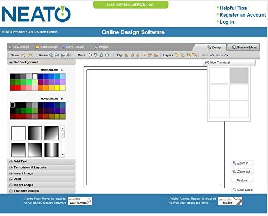Click the third Rotate icon

click(x=63, y=55)
